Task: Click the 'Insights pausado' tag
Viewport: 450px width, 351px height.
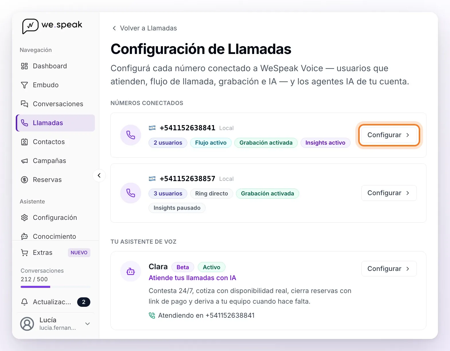Action: (x=177, y=208)
